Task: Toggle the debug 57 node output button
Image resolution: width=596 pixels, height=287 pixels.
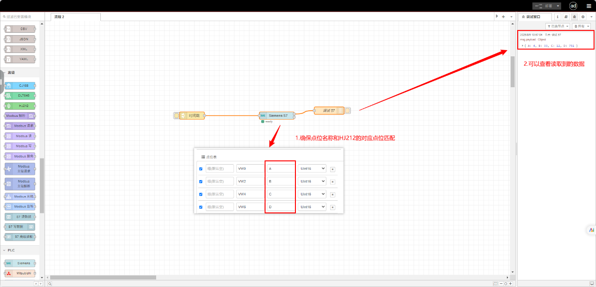Action: pyautogui.click(x=347, y=111)
